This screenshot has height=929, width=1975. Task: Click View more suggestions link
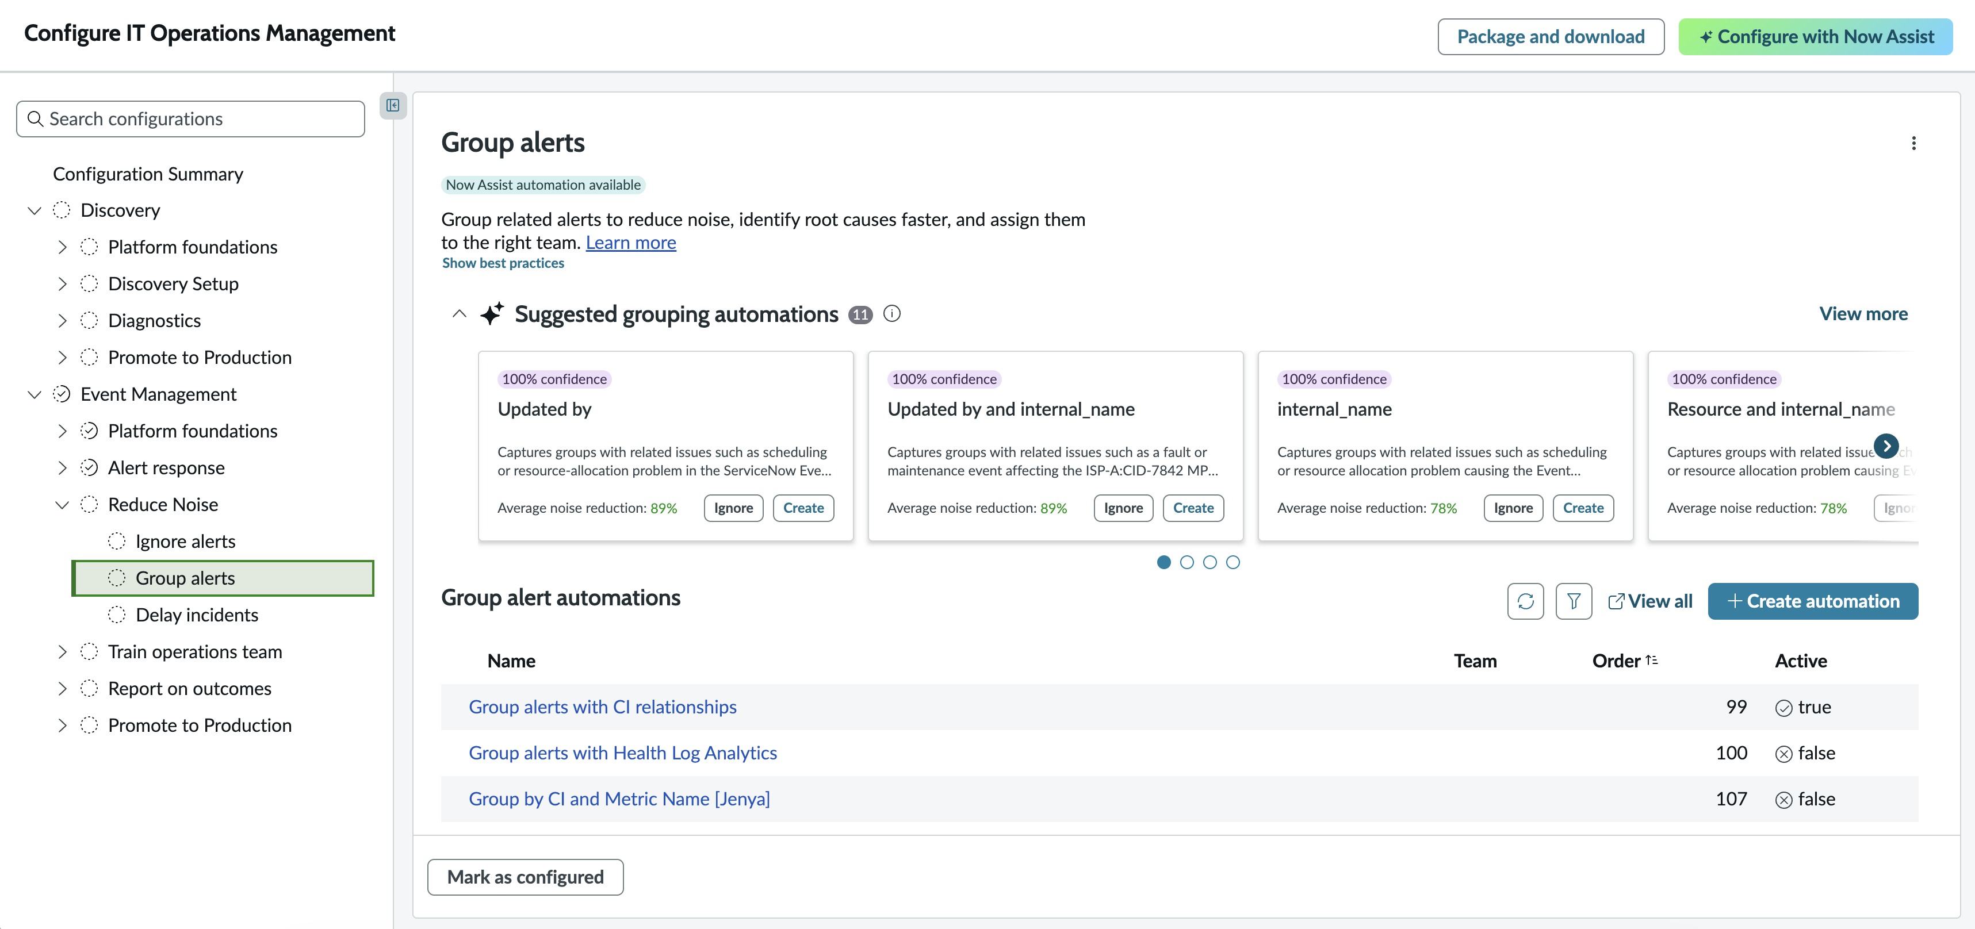[1863, 313]
